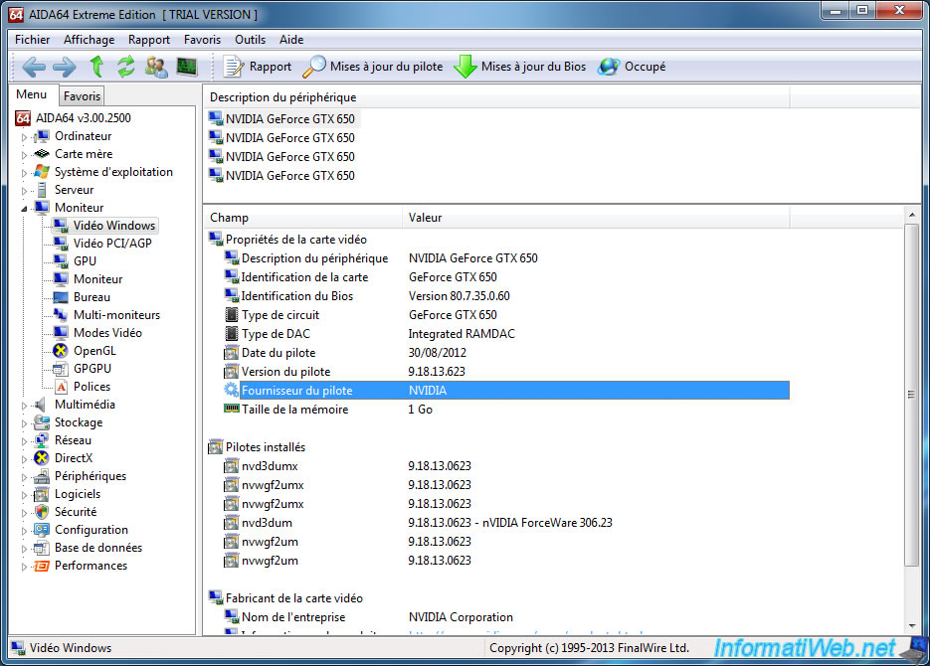The image size is (930, 666).
Task: Select the Taille de la mémoire row
Action: point(506,410)
